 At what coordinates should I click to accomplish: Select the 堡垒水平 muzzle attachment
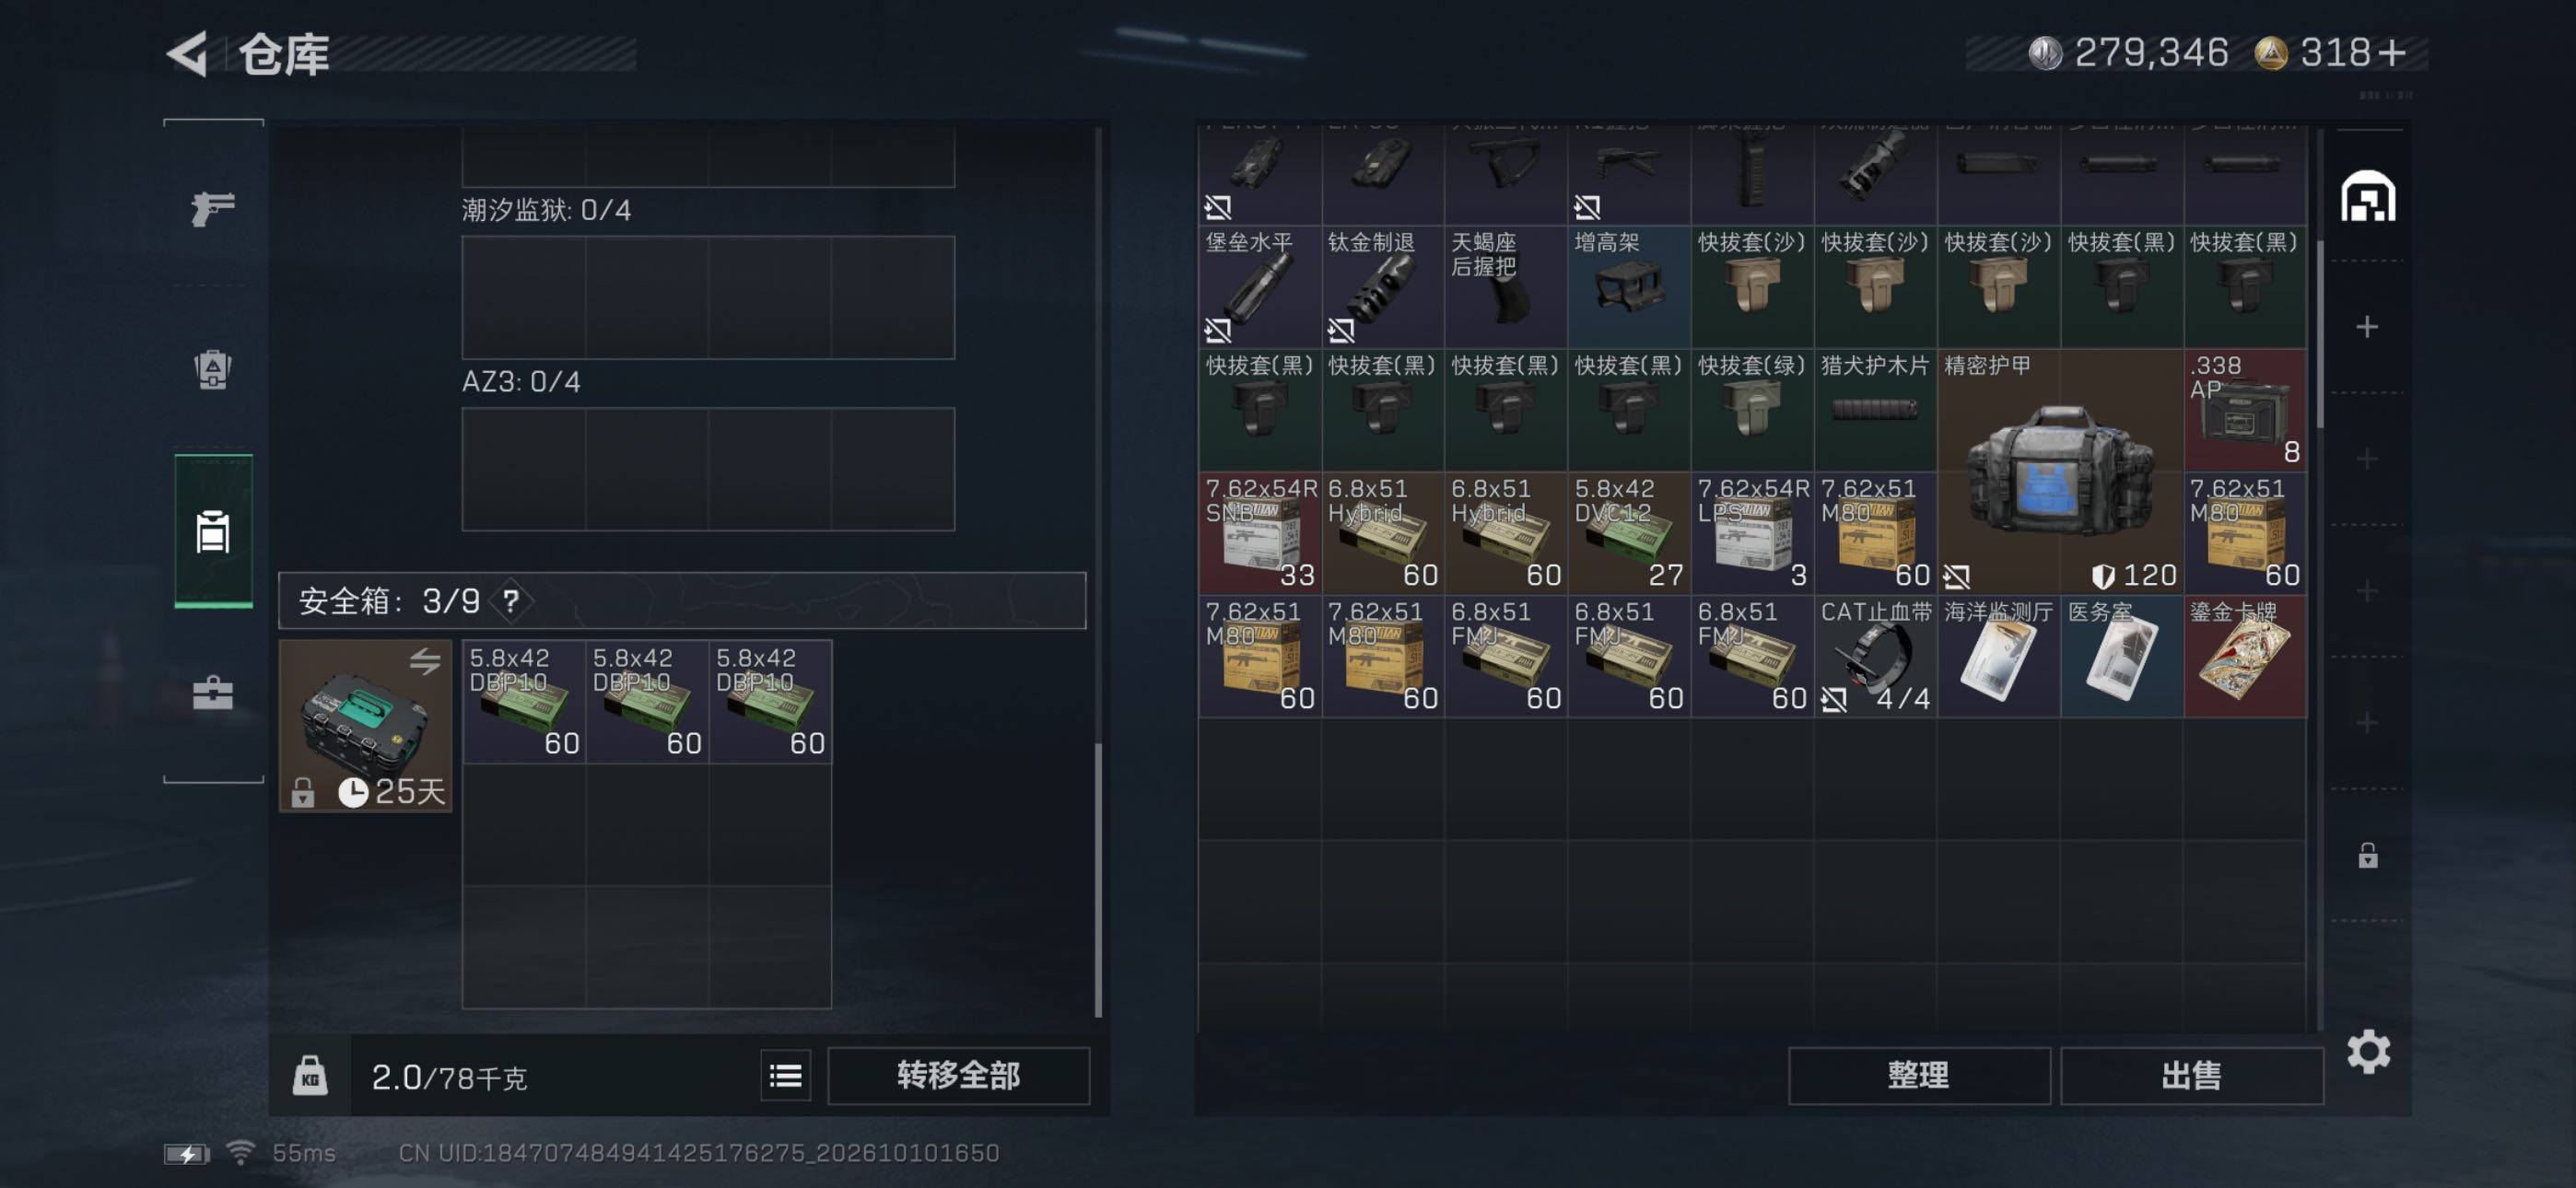pos(1259,287)
